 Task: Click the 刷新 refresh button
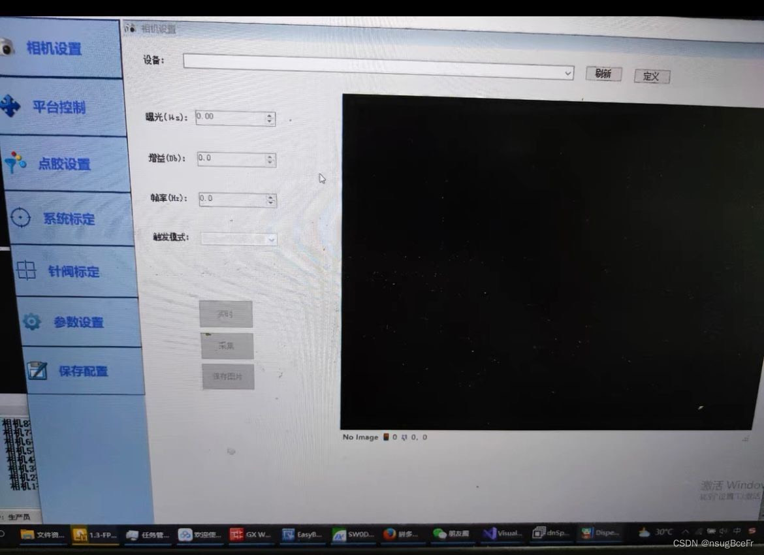tap(603, 74)
